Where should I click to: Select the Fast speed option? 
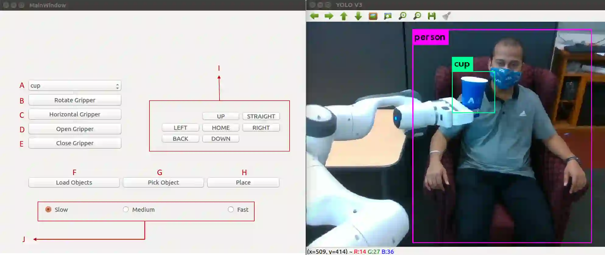click(238, 210)
